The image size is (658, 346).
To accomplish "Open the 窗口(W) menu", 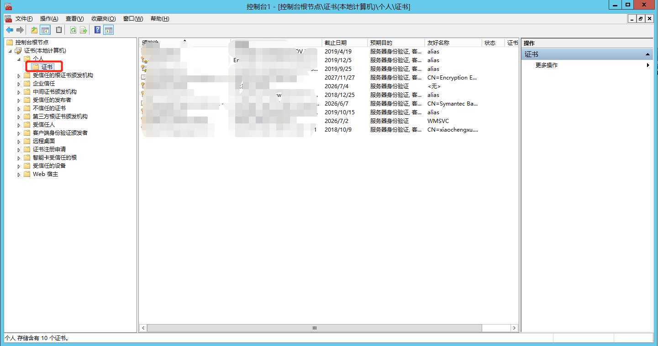I will 133,19.
